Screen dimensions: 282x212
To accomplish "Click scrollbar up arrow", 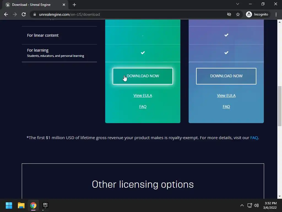I will 280,22.
